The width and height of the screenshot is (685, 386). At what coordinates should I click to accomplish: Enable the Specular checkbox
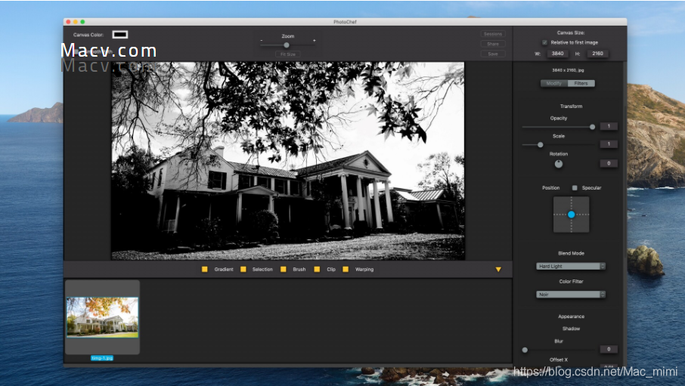(575, 188)
